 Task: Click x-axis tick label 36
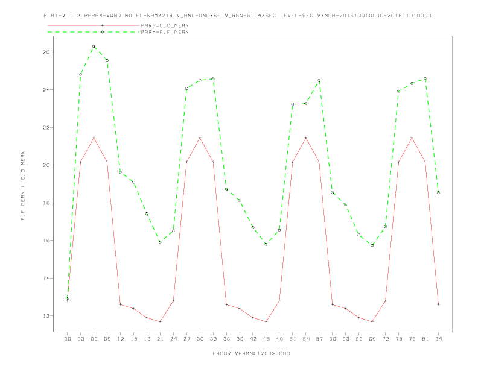(226, 339)
